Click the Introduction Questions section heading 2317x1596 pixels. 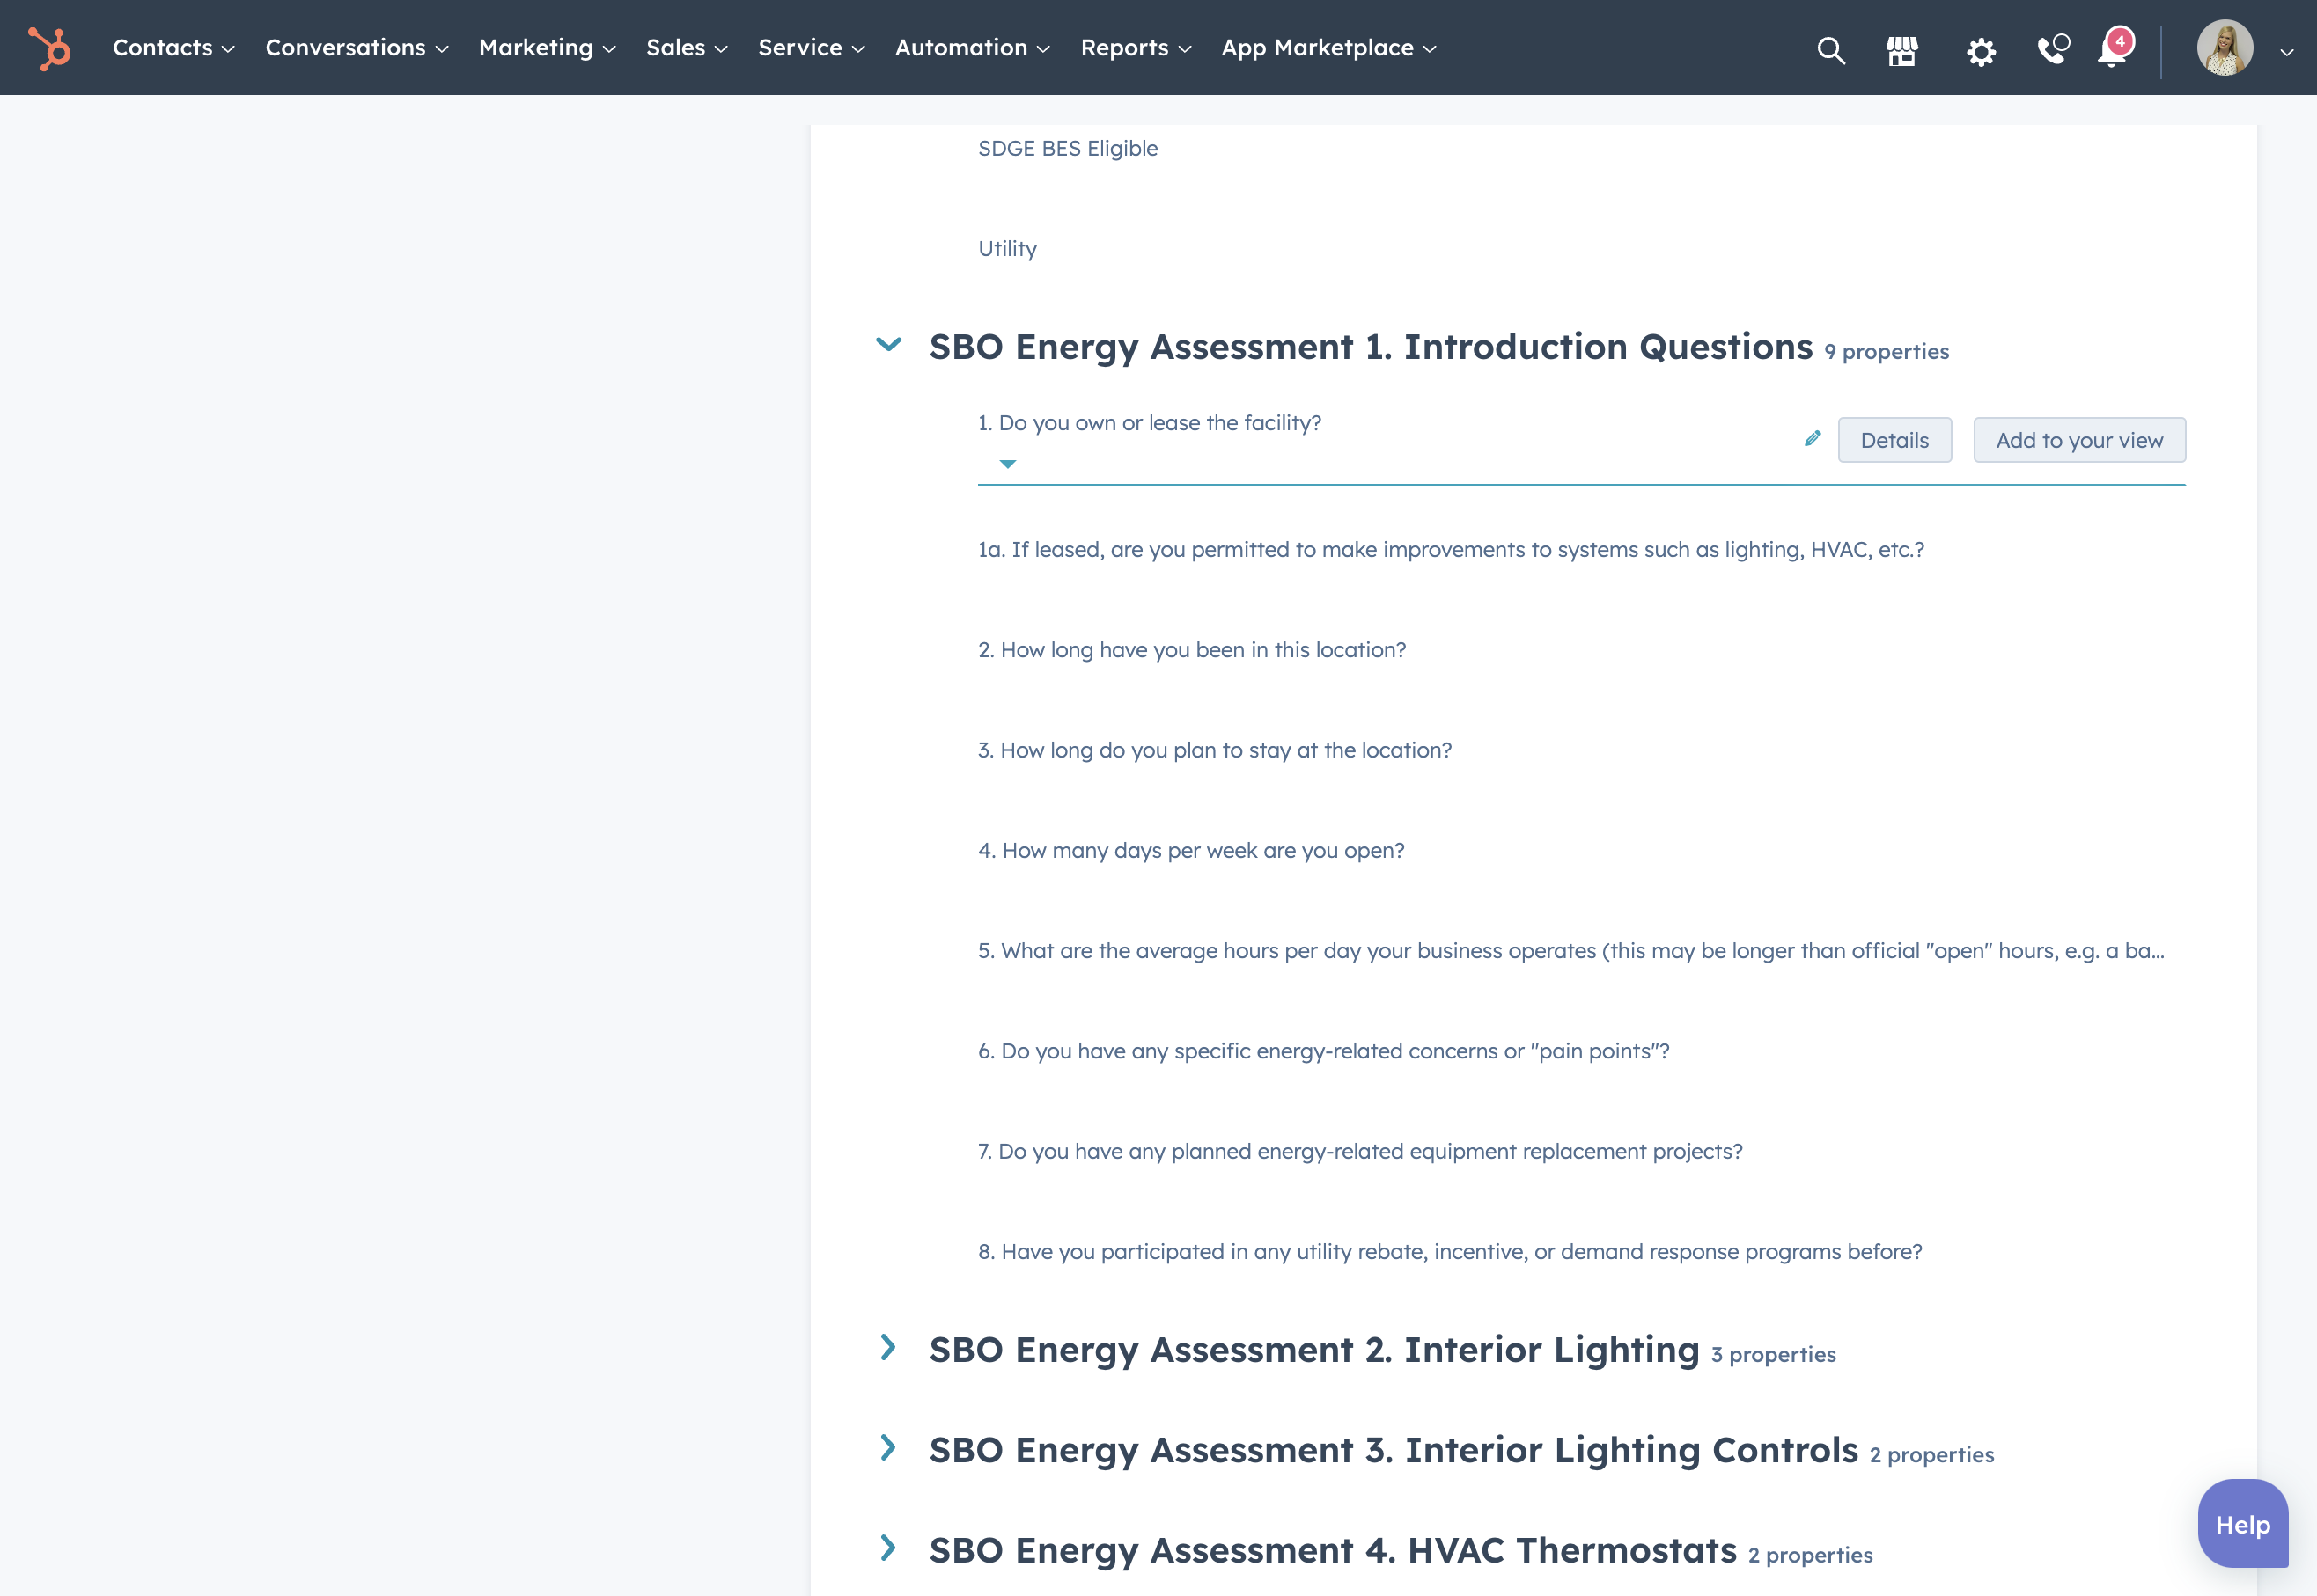click(x=1371, y=347)
